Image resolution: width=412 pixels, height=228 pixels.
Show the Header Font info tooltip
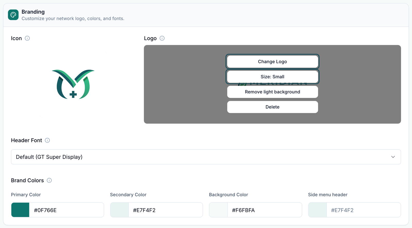pos(47,140)
